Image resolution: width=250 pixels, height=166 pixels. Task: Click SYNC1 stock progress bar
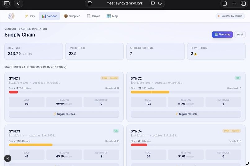point(64,92)
